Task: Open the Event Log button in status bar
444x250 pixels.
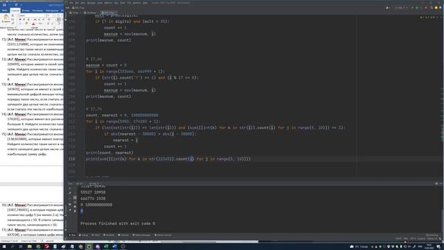Action: coord(432,235)
